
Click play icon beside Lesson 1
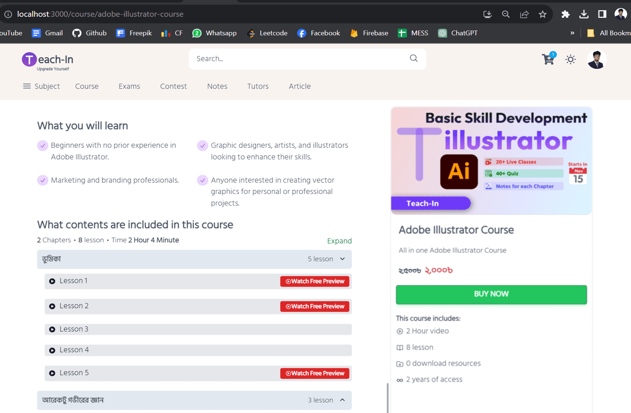point(52,282)
